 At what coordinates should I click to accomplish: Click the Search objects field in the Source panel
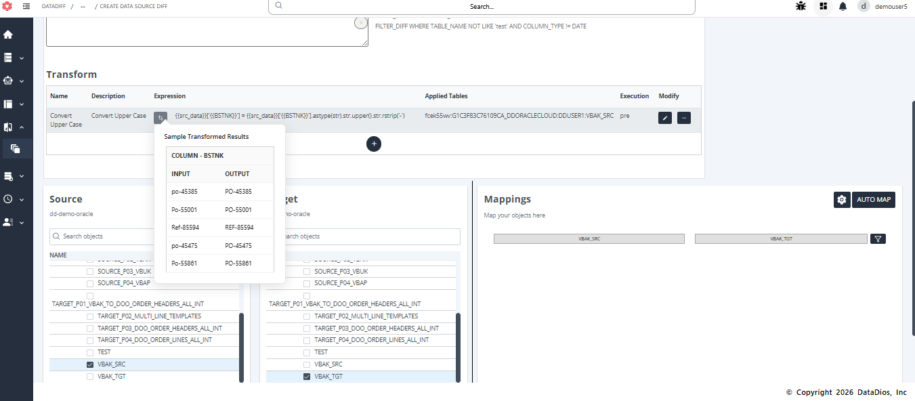click(102, 236)
